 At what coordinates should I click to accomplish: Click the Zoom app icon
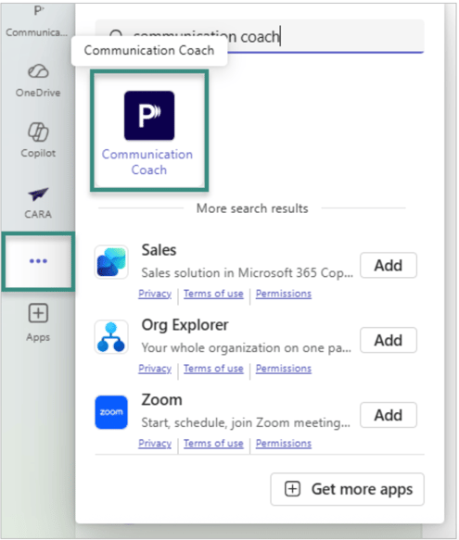click(111, 412)
